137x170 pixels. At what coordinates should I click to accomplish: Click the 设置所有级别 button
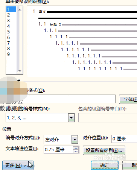[104, 150]
